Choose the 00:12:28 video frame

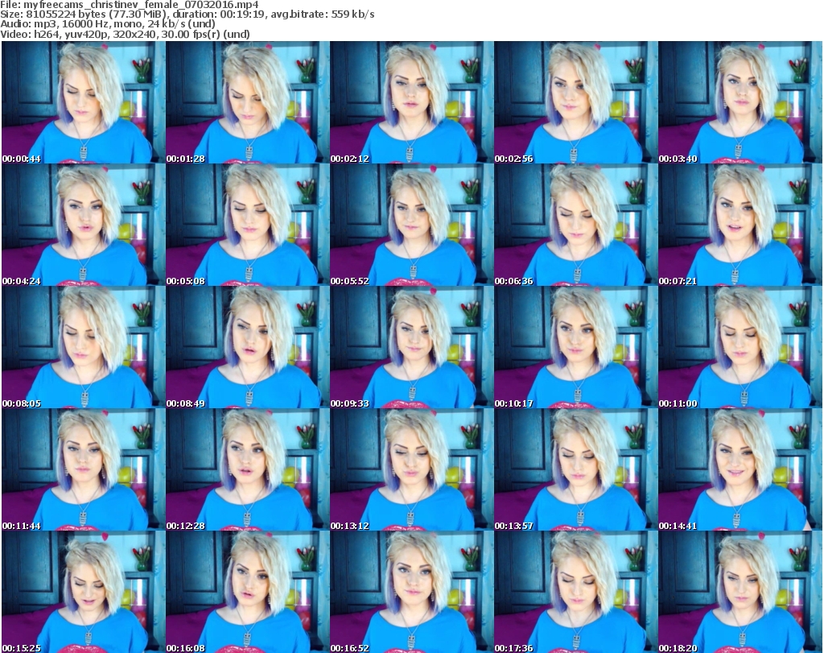point(248,470)
